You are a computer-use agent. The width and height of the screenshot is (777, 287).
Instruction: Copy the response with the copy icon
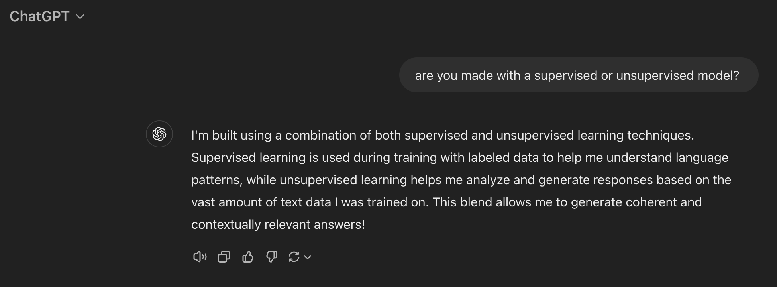tap(224, 257)
